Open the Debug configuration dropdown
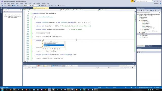Screen dimensions: 162x91 click(x=26, y=6)
